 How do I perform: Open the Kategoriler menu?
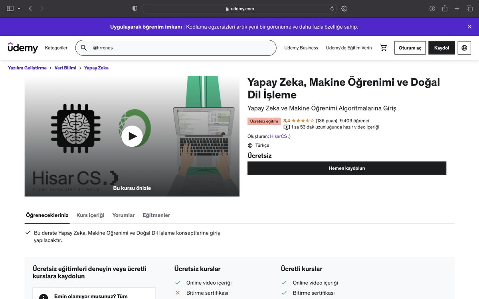(x=56, y=48)
